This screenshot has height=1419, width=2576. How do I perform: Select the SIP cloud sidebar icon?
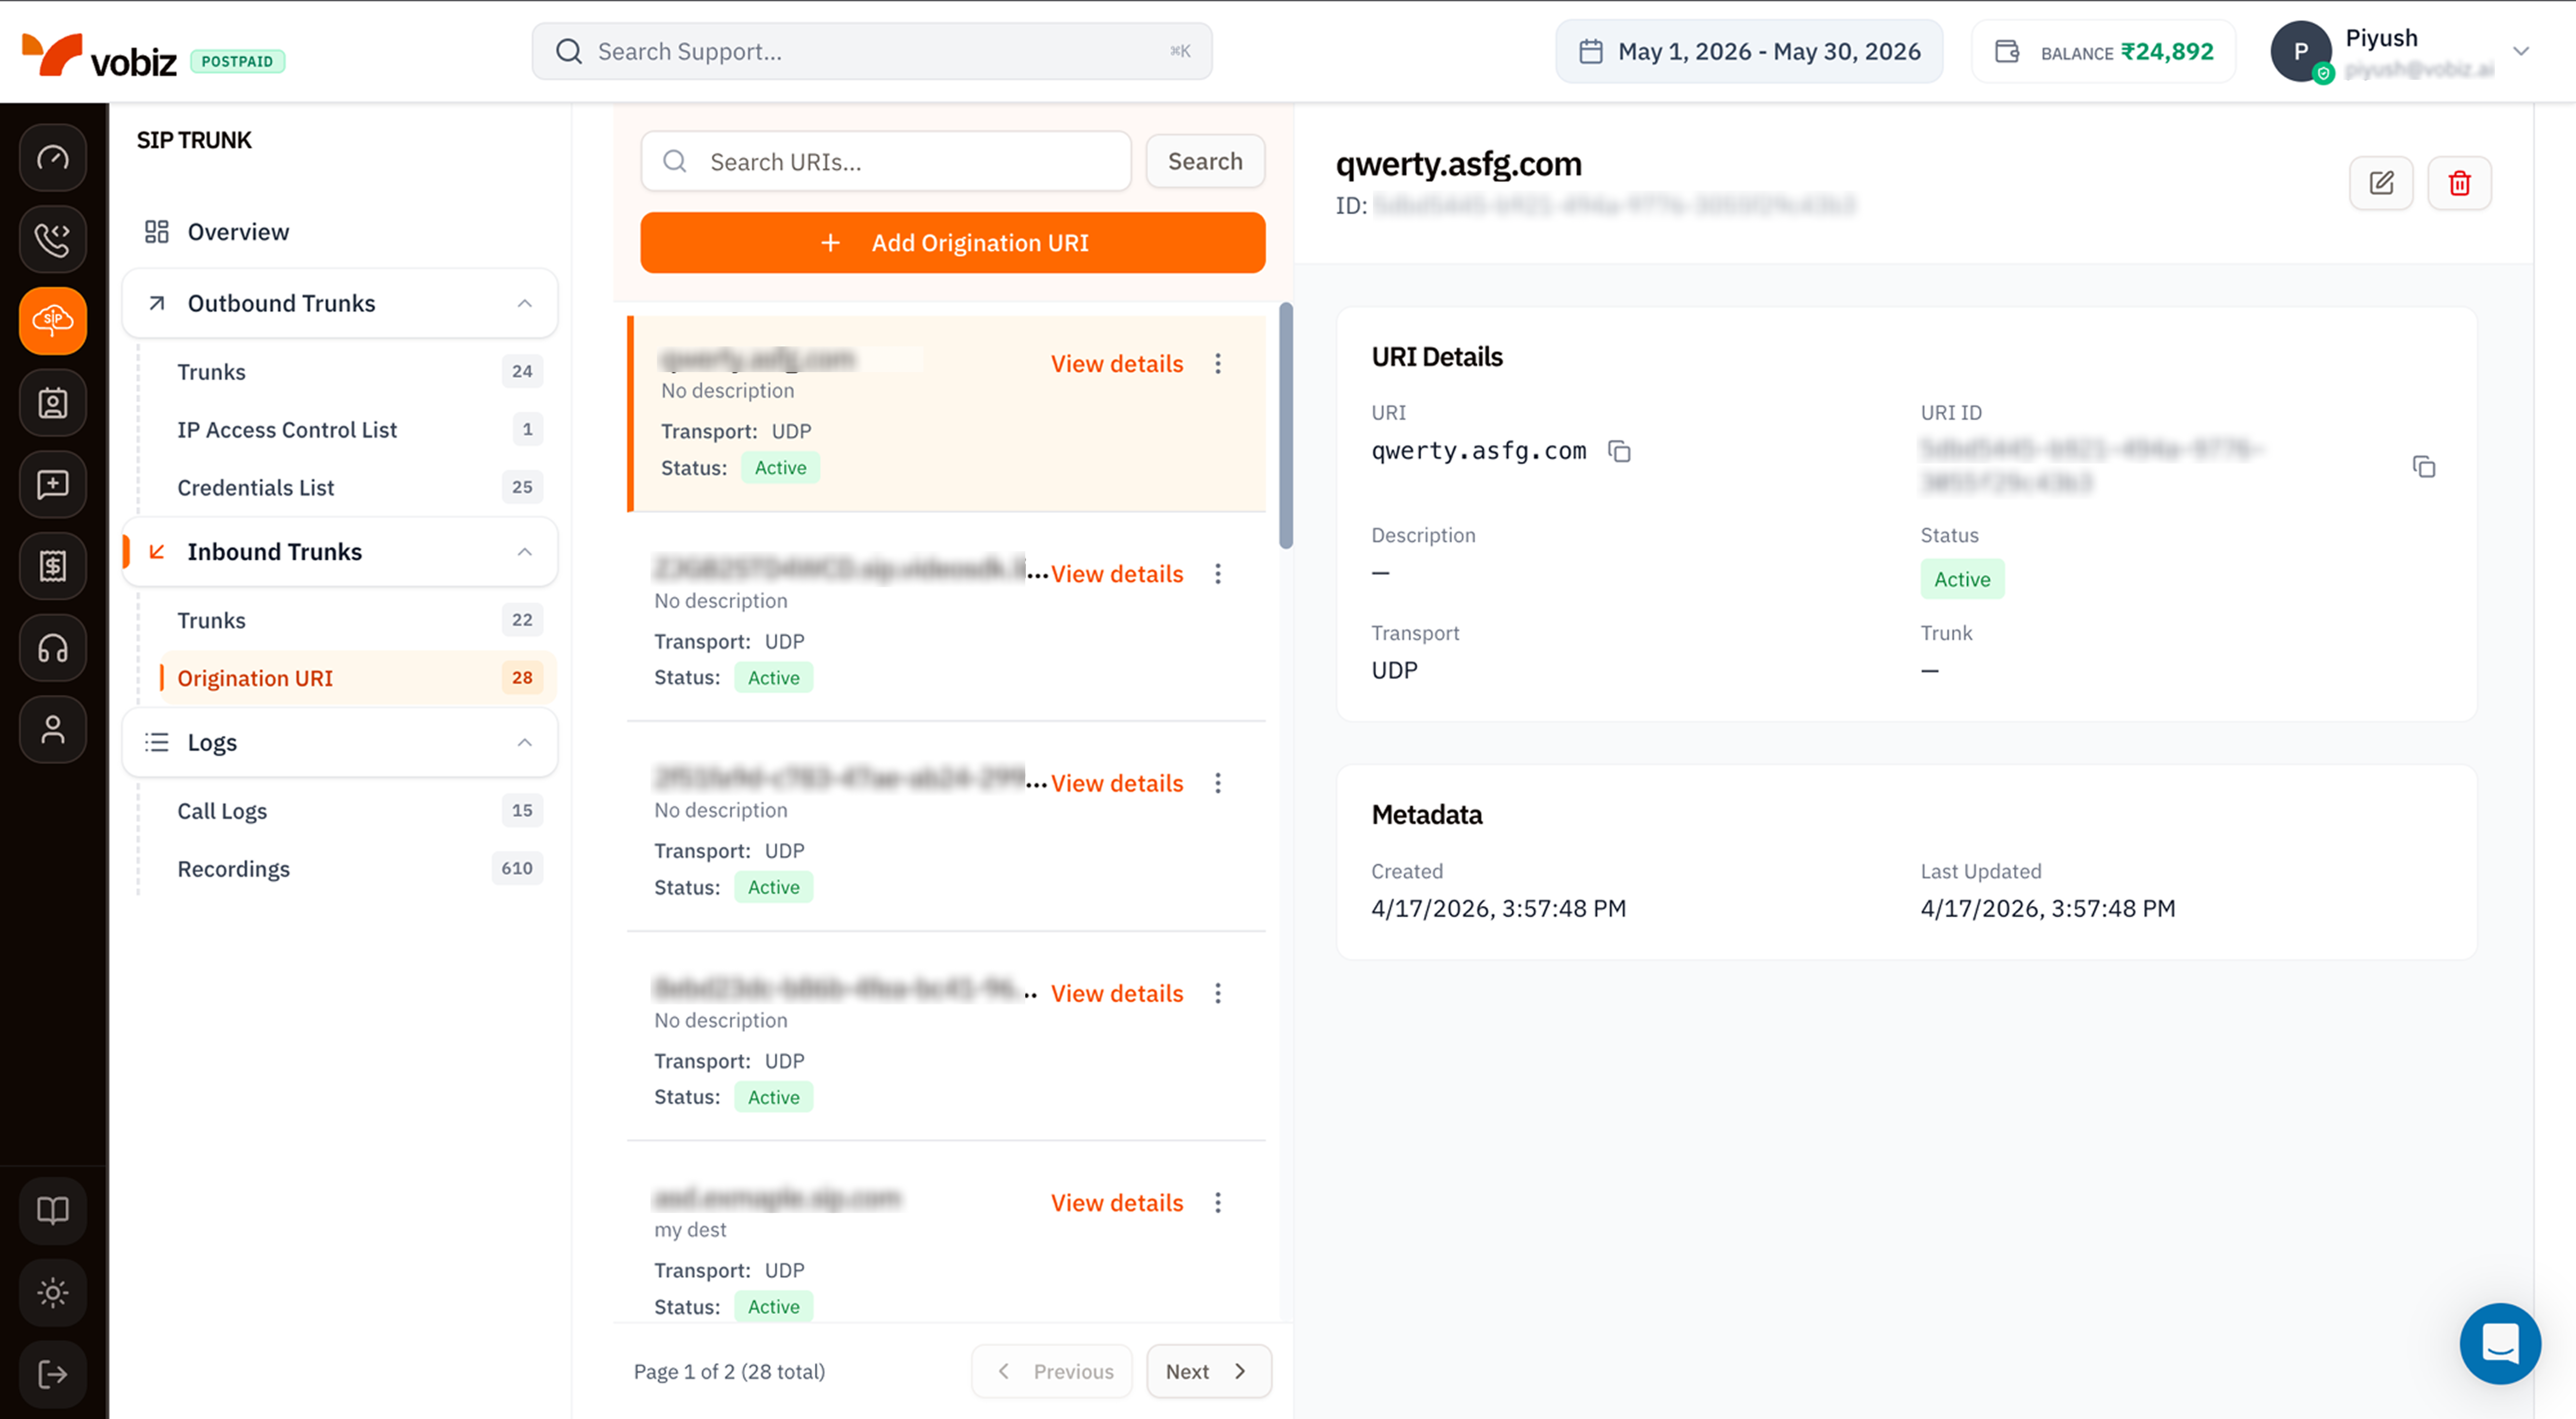point(53,321)
